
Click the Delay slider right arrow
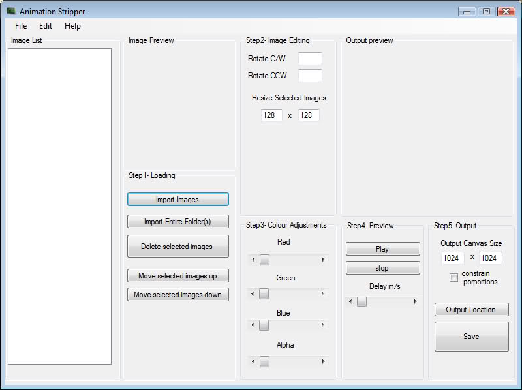click(415, 301)
